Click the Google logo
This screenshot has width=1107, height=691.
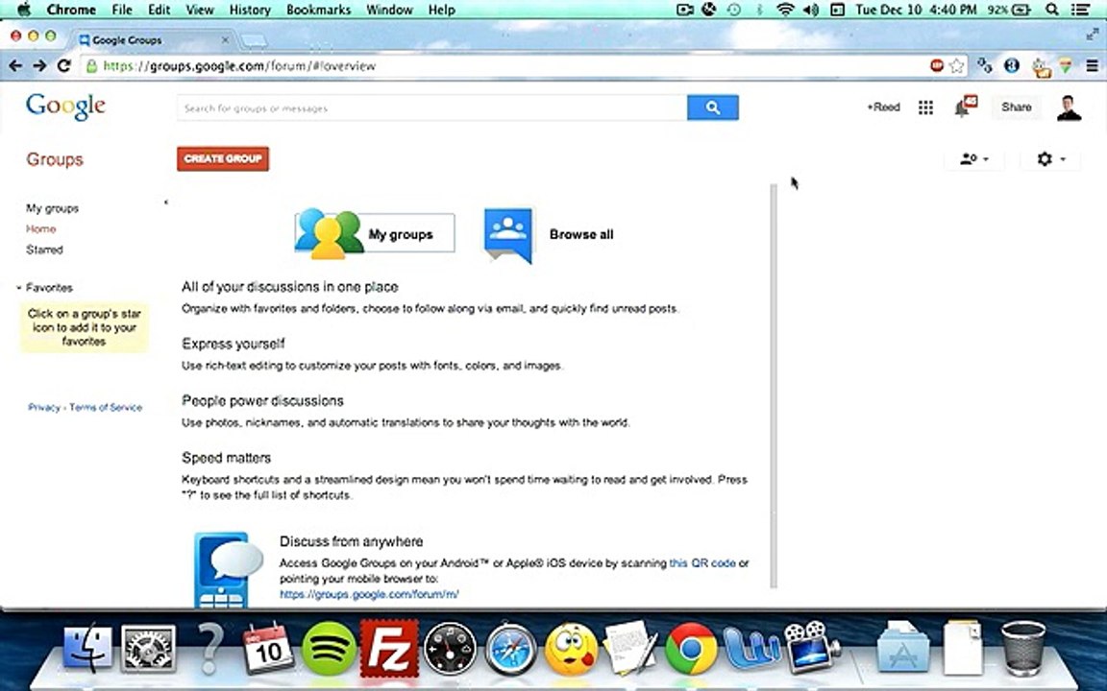coord(65,107)
